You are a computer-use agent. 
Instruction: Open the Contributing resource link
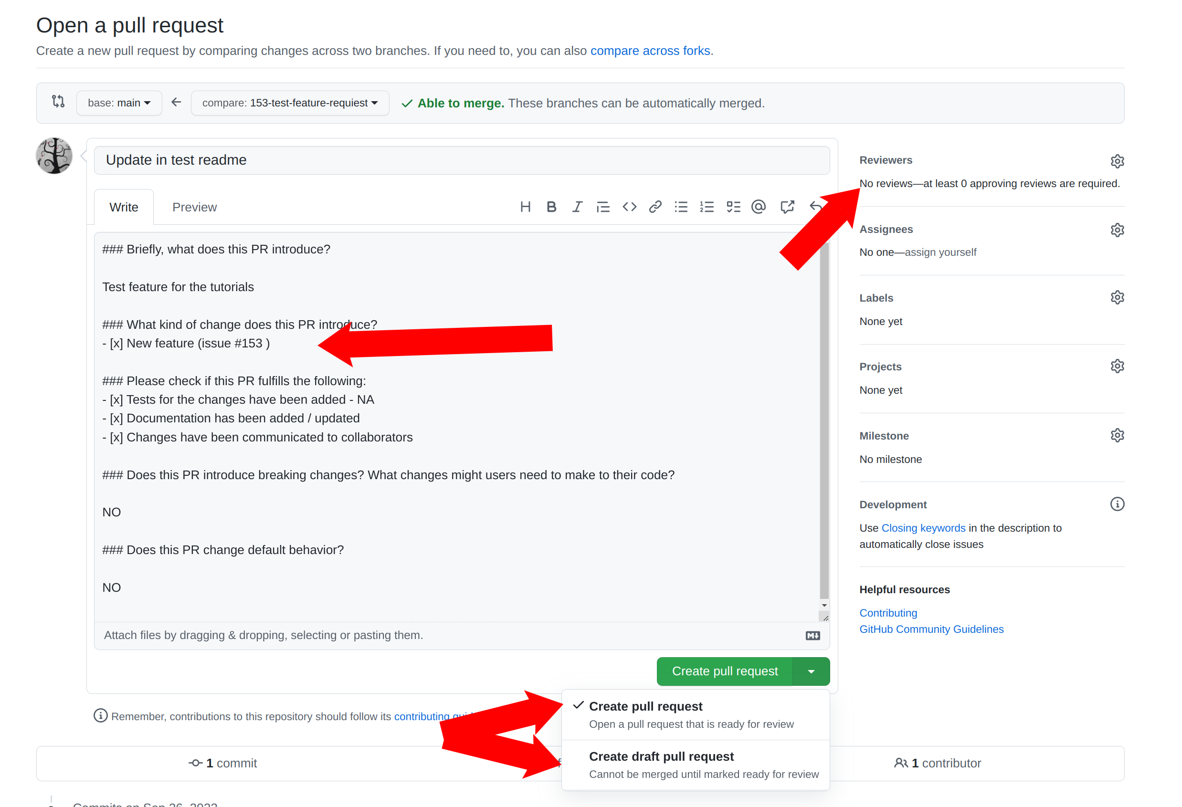coord(888,613)
